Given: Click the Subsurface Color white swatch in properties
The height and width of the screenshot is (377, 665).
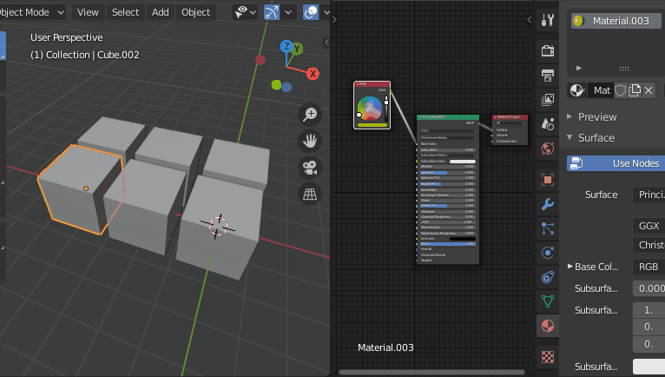Looking at the screenshot, I should [649, 367].
